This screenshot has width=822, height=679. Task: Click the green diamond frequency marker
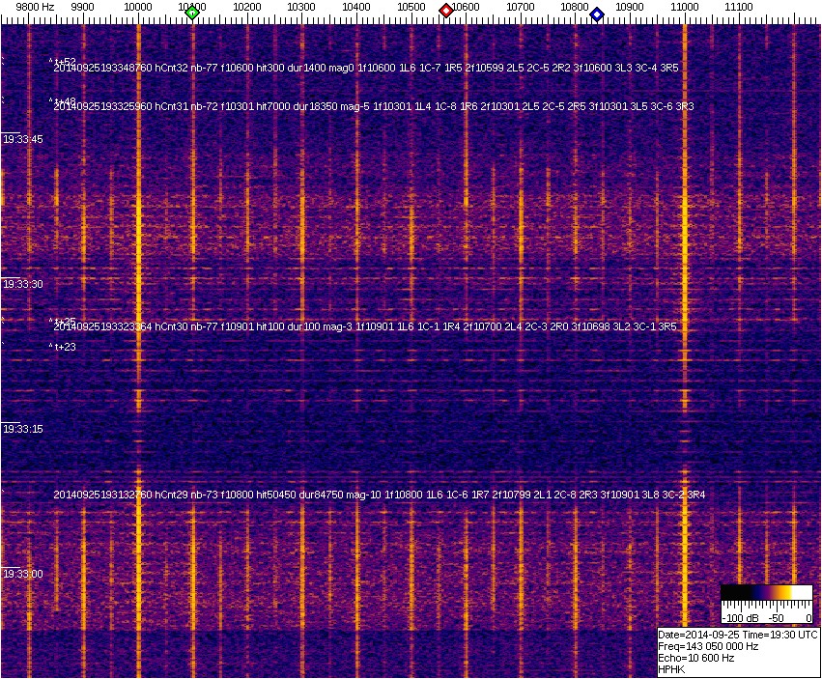[192, 13]
